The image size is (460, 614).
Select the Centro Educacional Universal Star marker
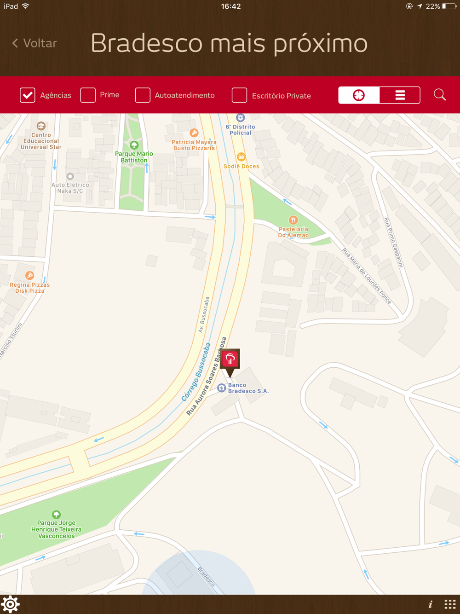(41, 126)
